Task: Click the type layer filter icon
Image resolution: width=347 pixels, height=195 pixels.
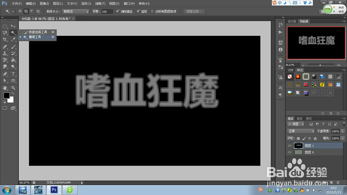Action: (323, 124)
